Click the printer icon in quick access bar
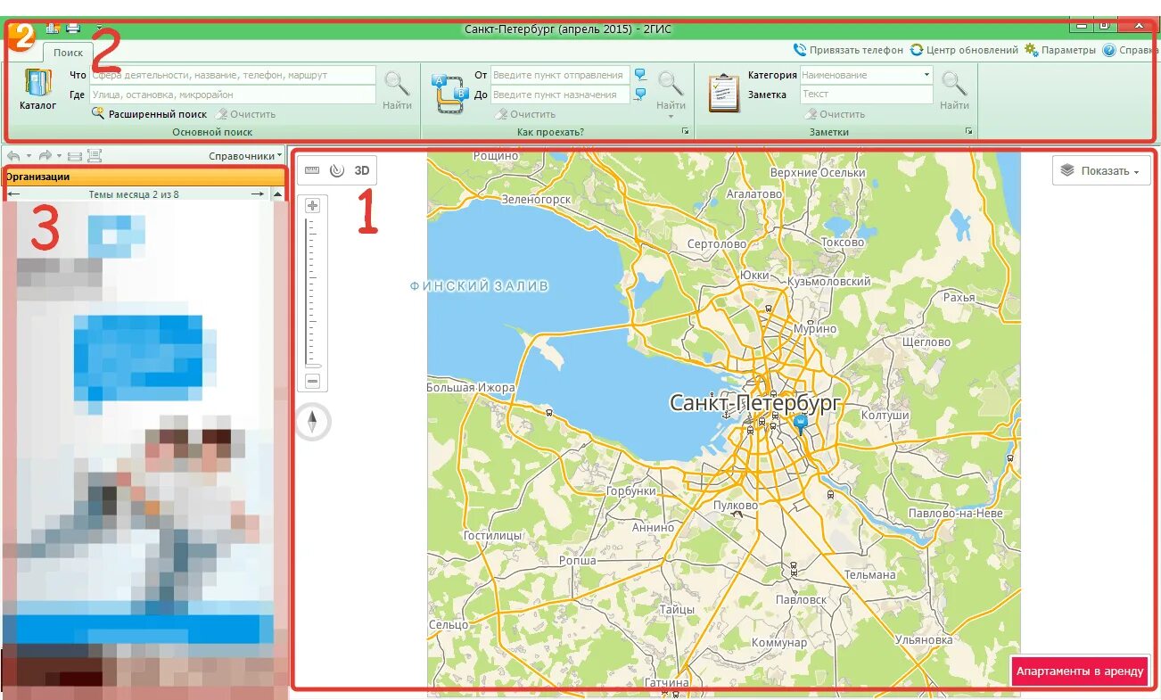This screenshot has width=1161, height=700. (73, 29)
